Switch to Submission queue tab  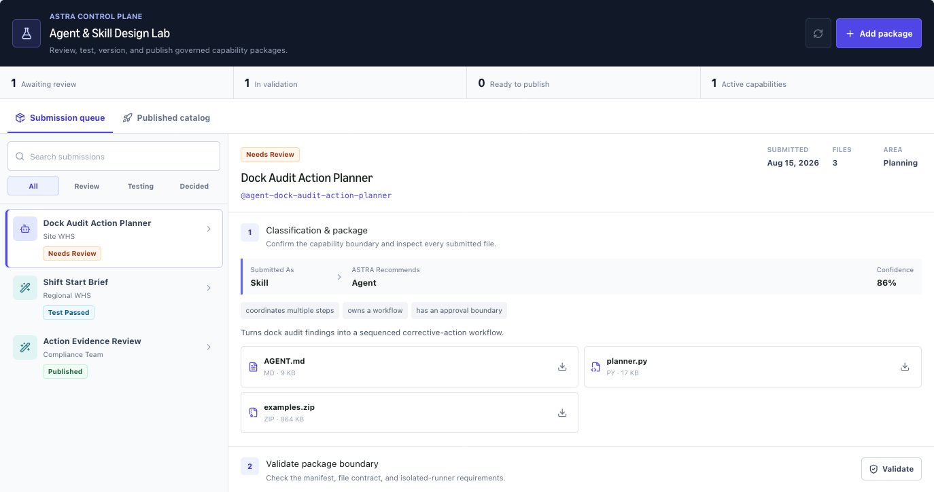point(60,117)
